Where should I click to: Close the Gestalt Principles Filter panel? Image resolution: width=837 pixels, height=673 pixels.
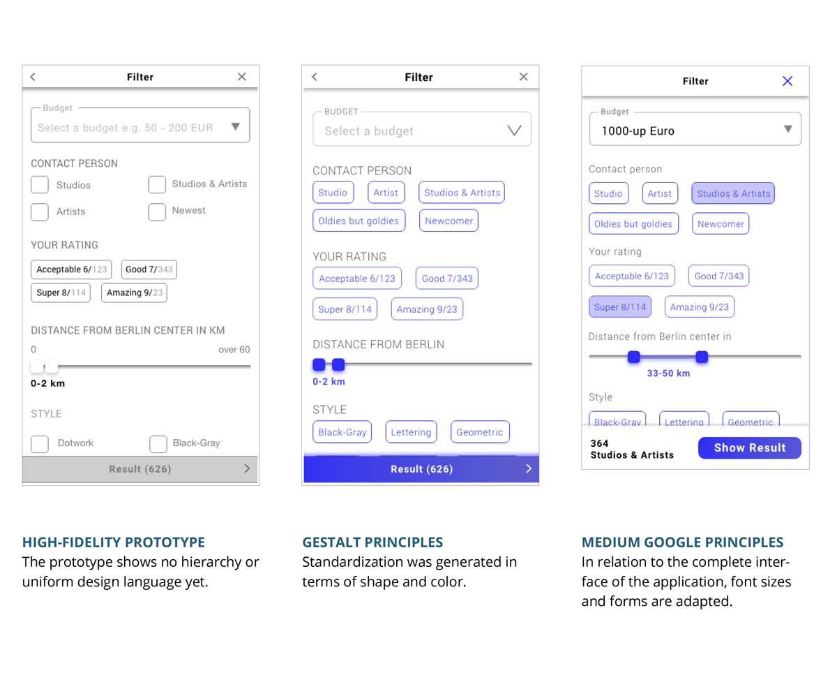click(523, 77)
